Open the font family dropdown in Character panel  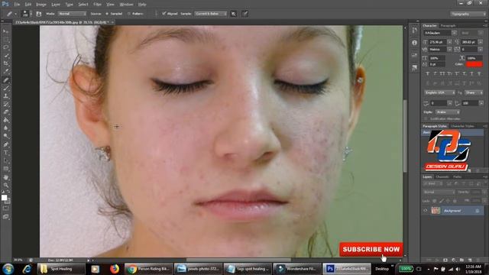[x=454, y=33]
